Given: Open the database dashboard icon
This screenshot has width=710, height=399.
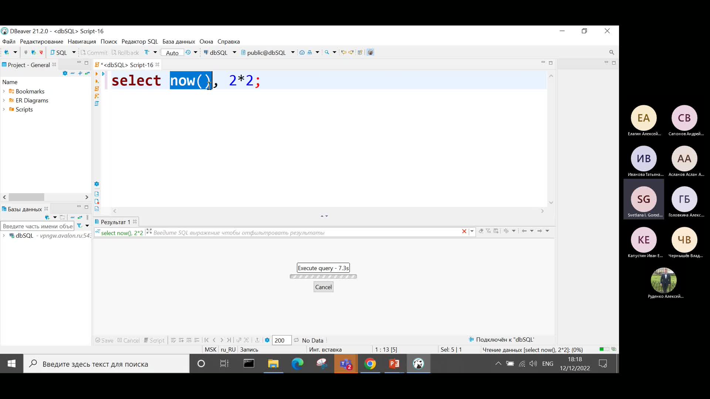Looking at the screenshot, I should click(x=302, y=52).
